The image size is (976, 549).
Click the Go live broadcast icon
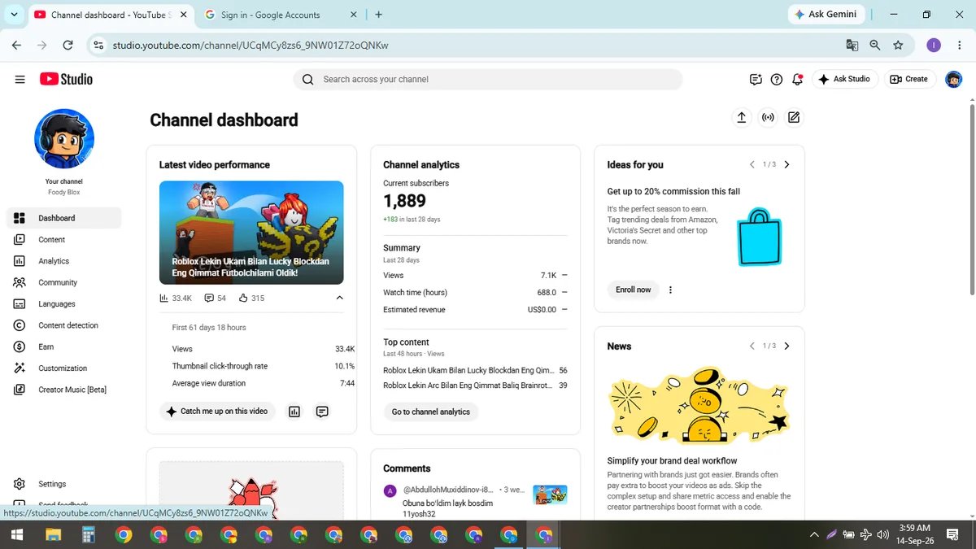[768, 118]
